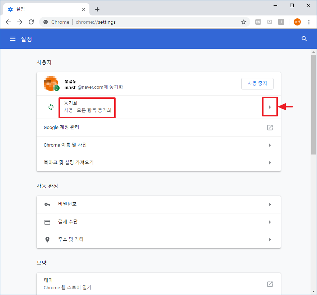Maximize the Chrome window
This screenshot has width=317, height=295.
click(292, 5)
